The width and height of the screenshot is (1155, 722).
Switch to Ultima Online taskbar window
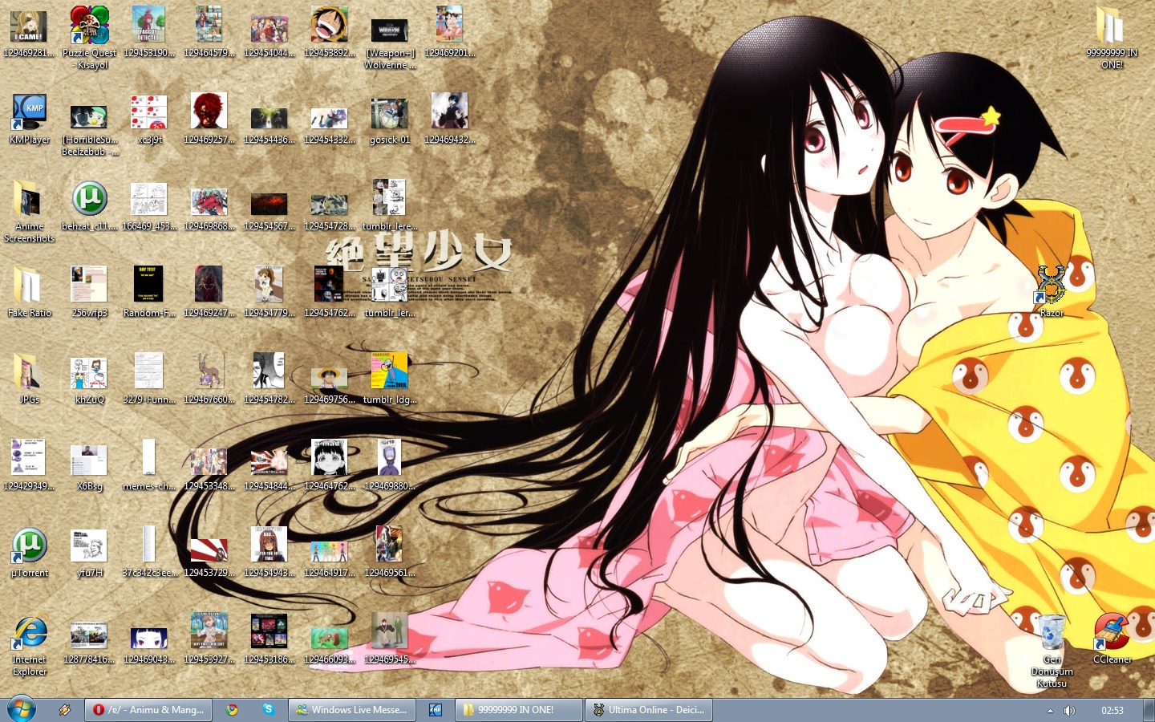click(650, 710)
